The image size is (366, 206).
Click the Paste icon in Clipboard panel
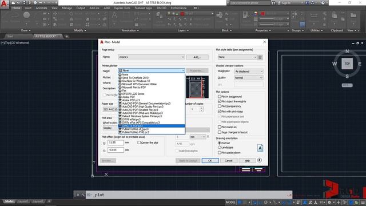pyautogui.click(x=334, y=15)
